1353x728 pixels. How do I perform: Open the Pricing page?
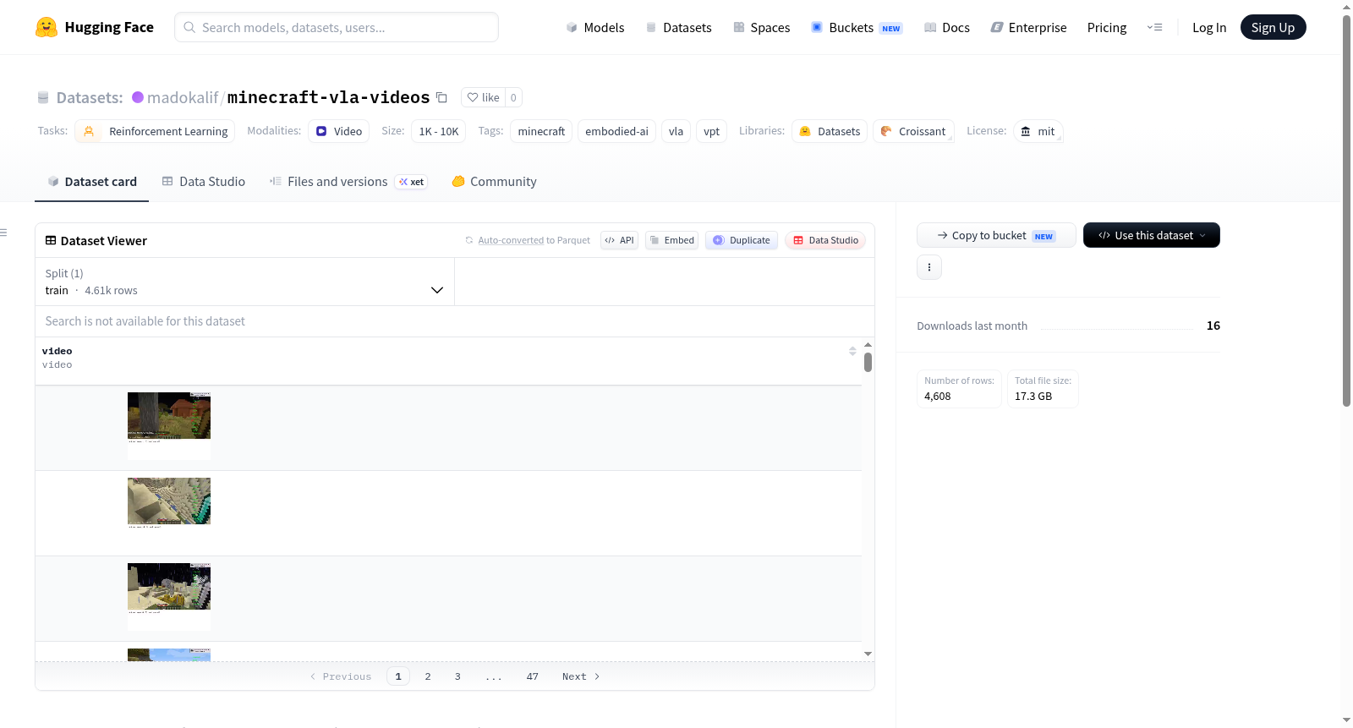click(x=1107, y=27)
